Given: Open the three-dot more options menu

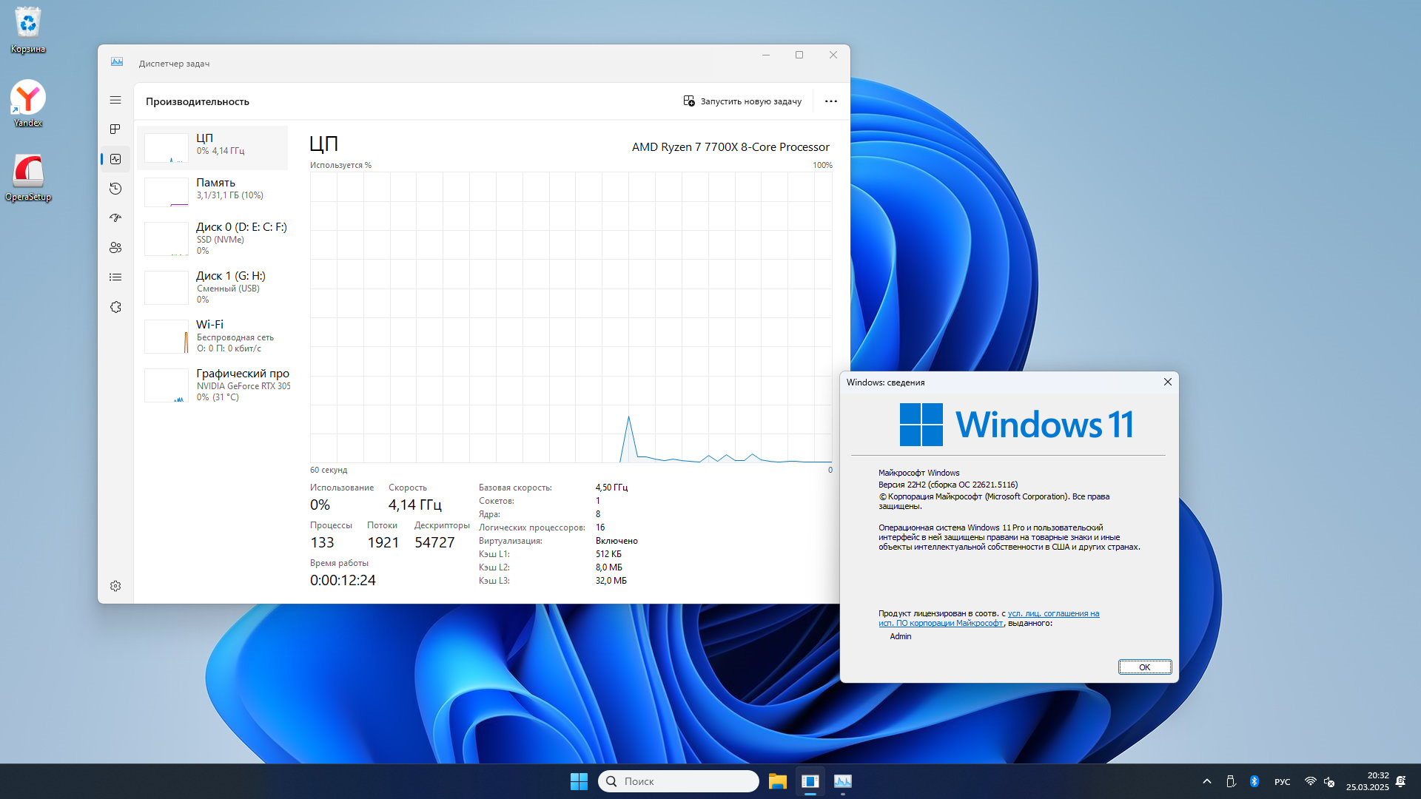Looking at the screenshot, I should click(831, 101).
